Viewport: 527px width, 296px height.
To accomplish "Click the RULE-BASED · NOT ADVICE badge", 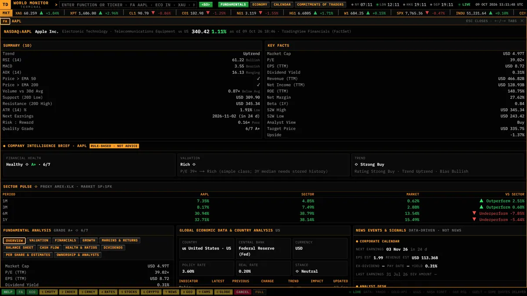I will [x=114, y=146].
